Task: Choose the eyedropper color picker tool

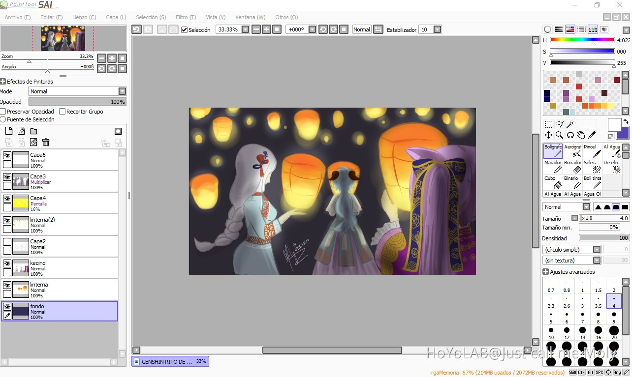Action: tap(592, 135)
